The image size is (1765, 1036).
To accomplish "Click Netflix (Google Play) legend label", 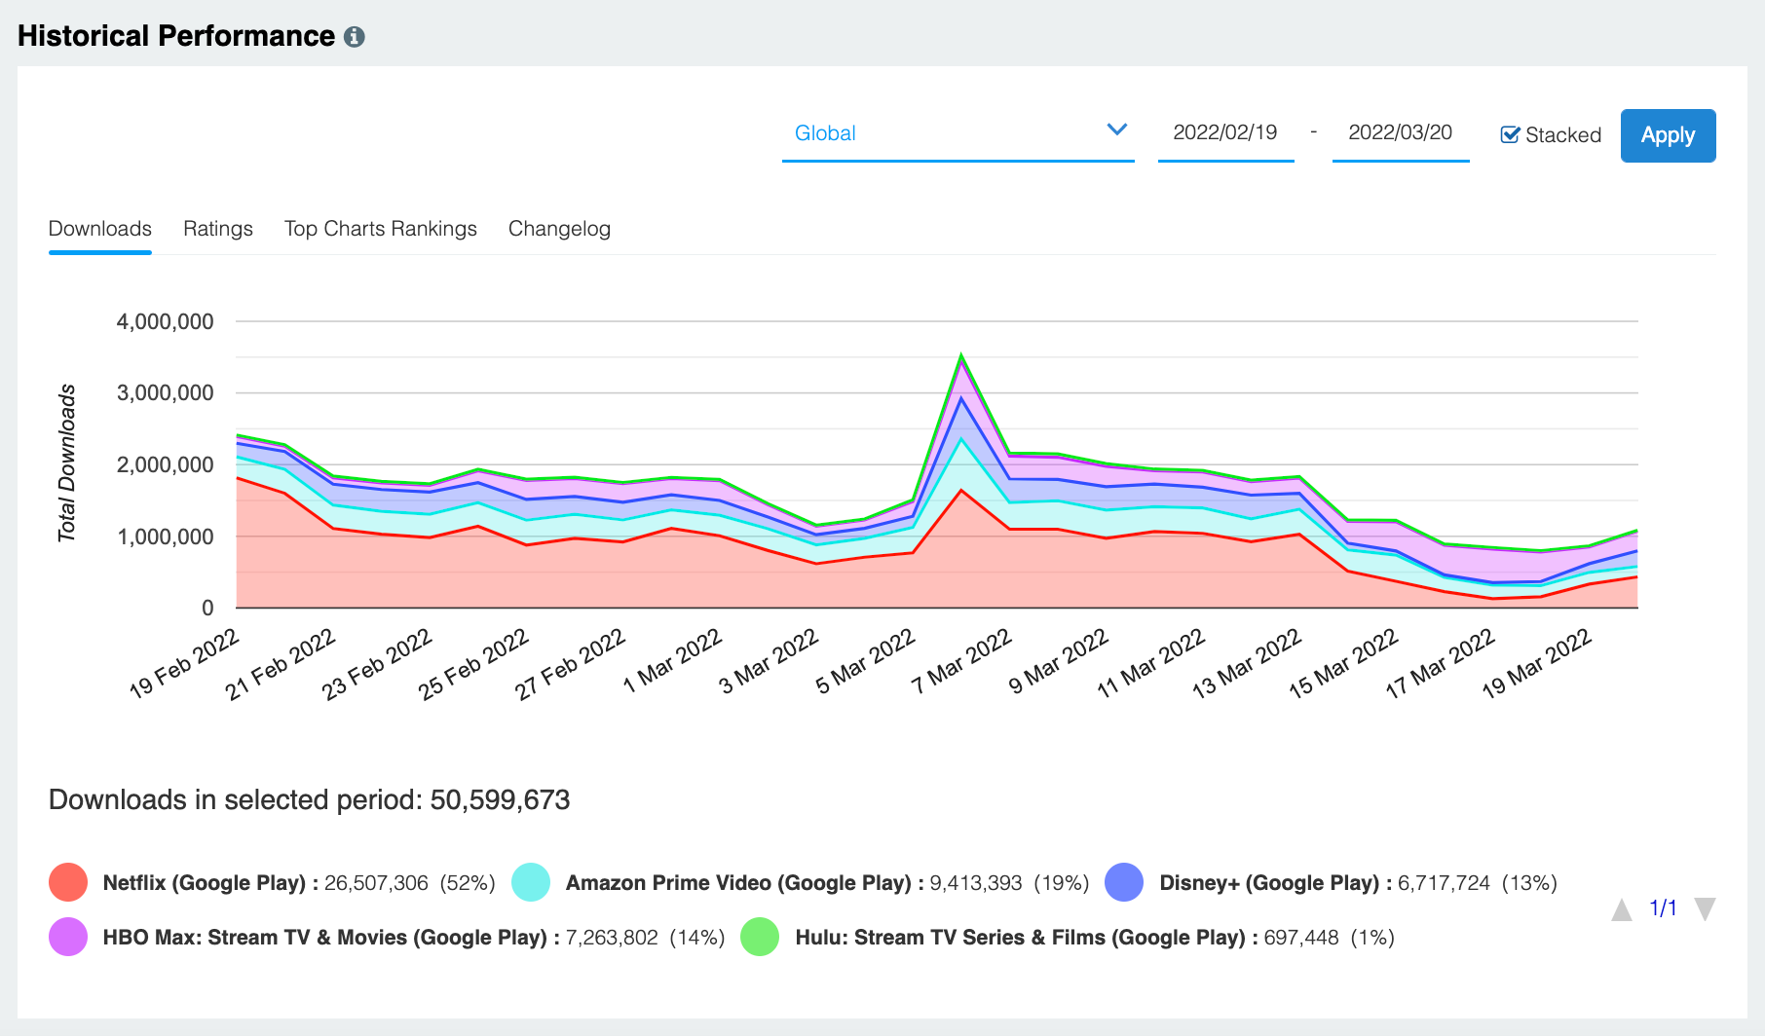I will (x=210, y=883).
